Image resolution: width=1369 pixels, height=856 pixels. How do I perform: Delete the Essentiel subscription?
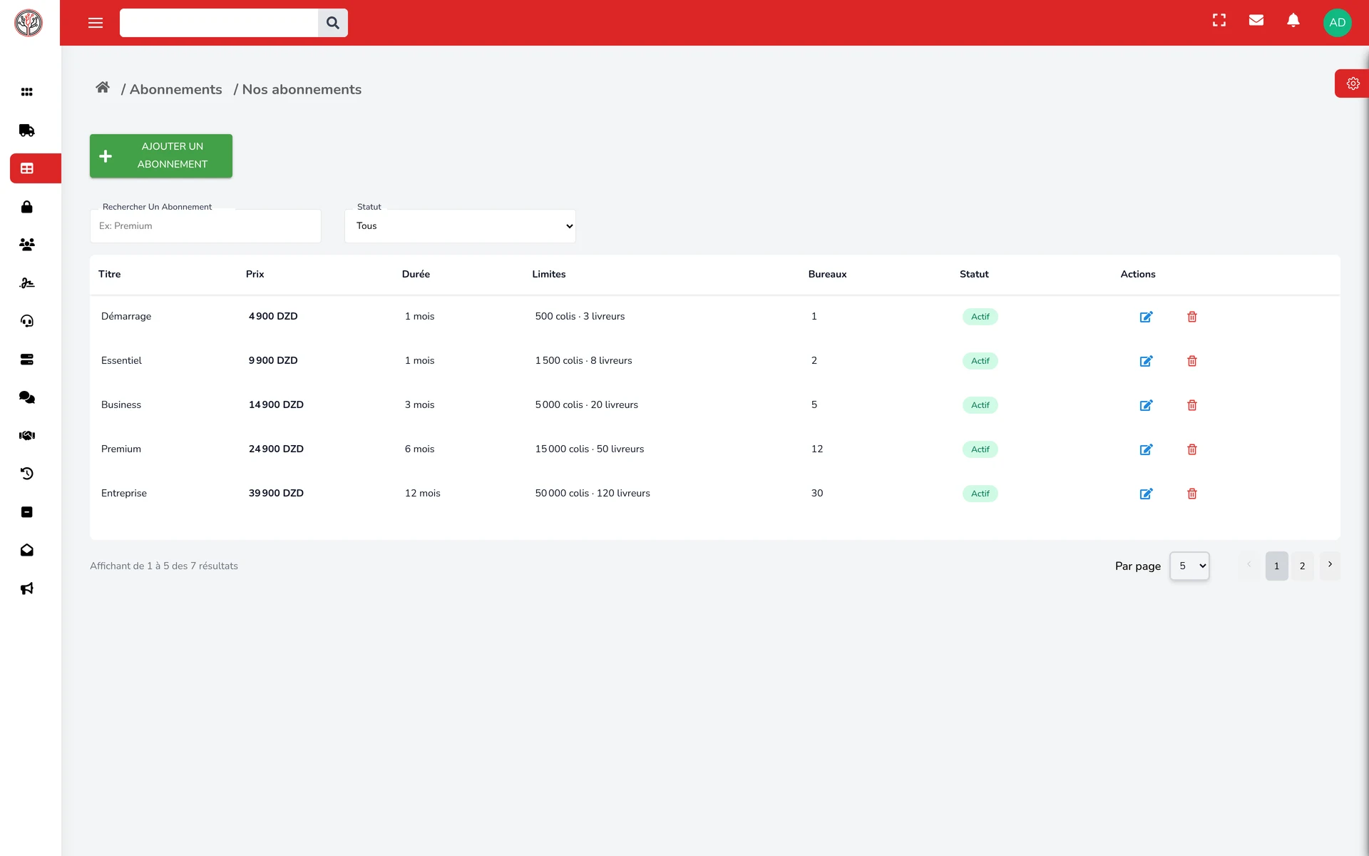point(1192,361)
